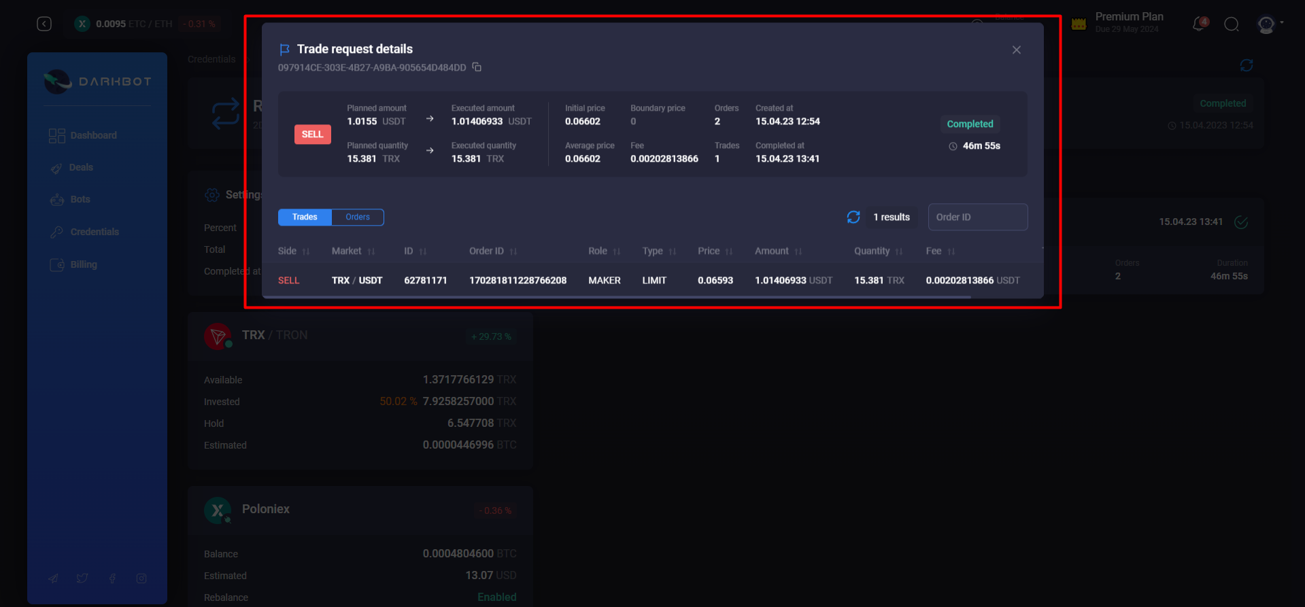Click the Settings gear icon behind dialog
Viewport: 1305px width, 607px height.
212,195
